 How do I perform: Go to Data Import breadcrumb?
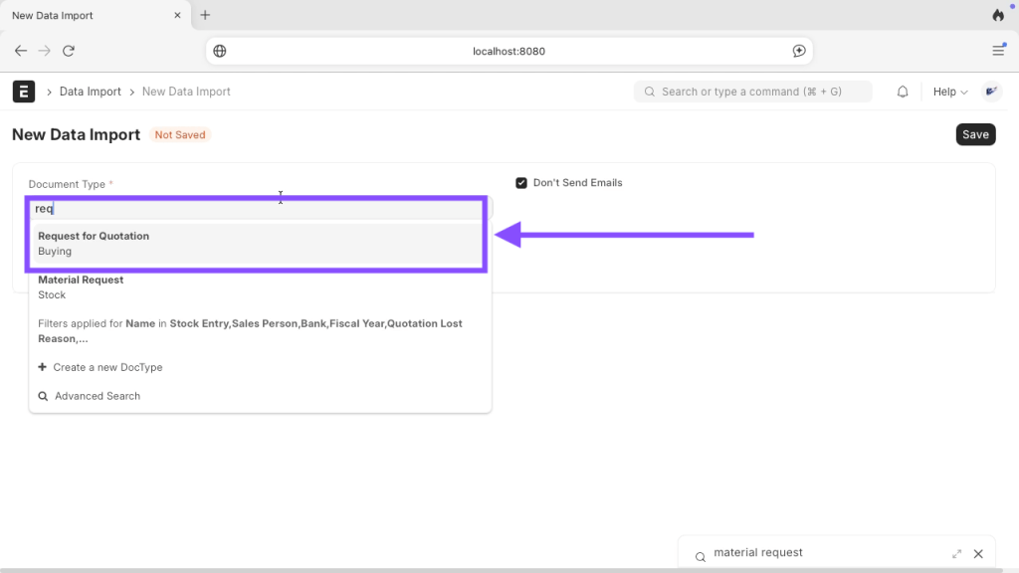point(90,92)
